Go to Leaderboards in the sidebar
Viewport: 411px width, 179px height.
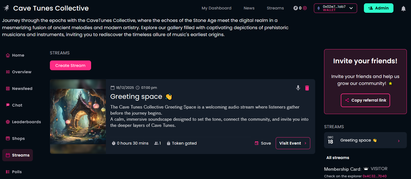26,122
